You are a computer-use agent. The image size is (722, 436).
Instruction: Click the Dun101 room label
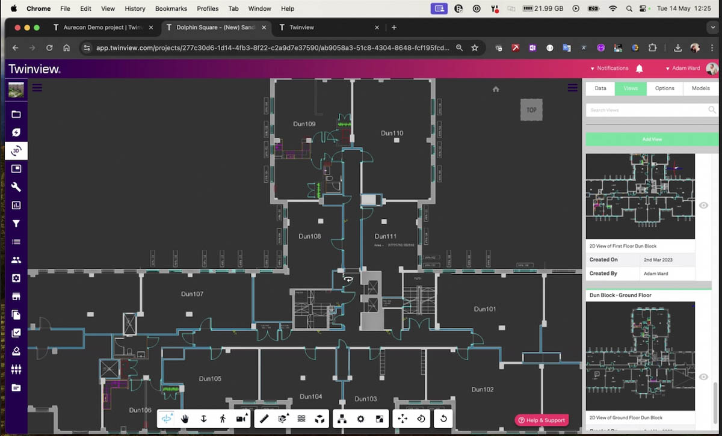point(484,309)
